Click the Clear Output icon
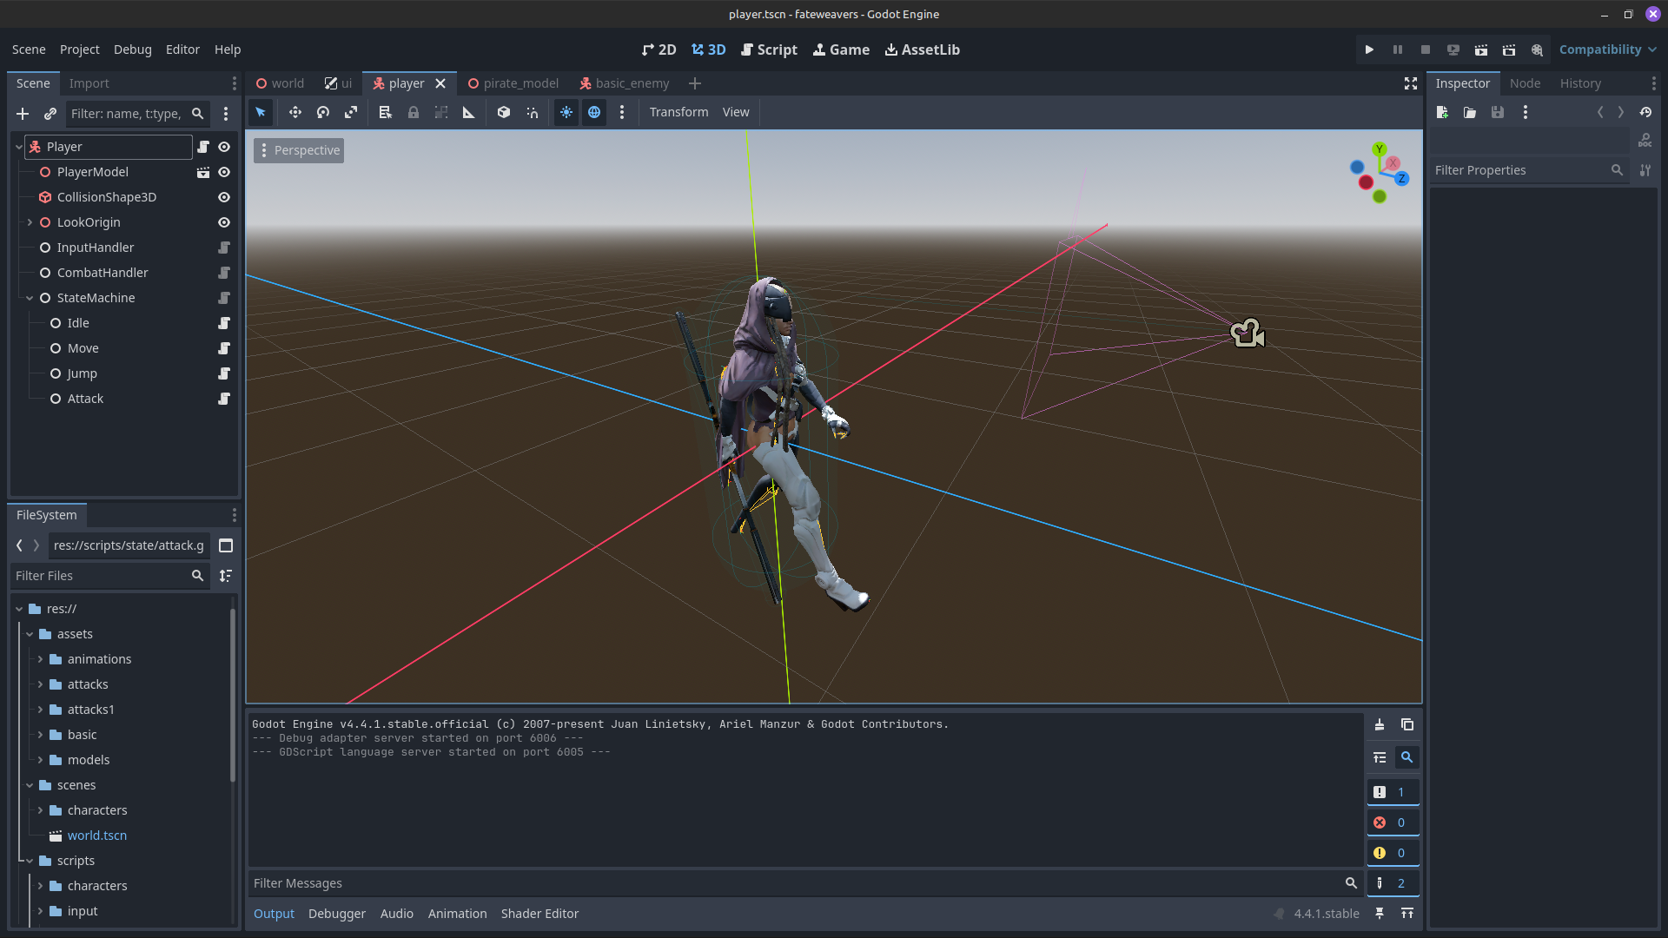 pos(1380,724)
